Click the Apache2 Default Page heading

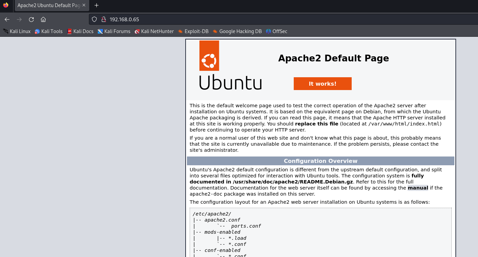pyautogui.click(x=333, y=58)
